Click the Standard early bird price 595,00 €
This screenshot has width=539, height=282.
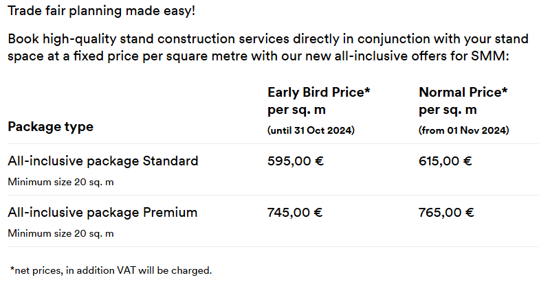(295, 161)
